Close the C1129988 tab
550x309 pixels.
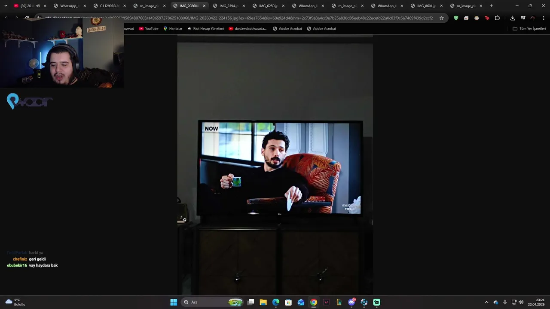[x=125, y=6]
